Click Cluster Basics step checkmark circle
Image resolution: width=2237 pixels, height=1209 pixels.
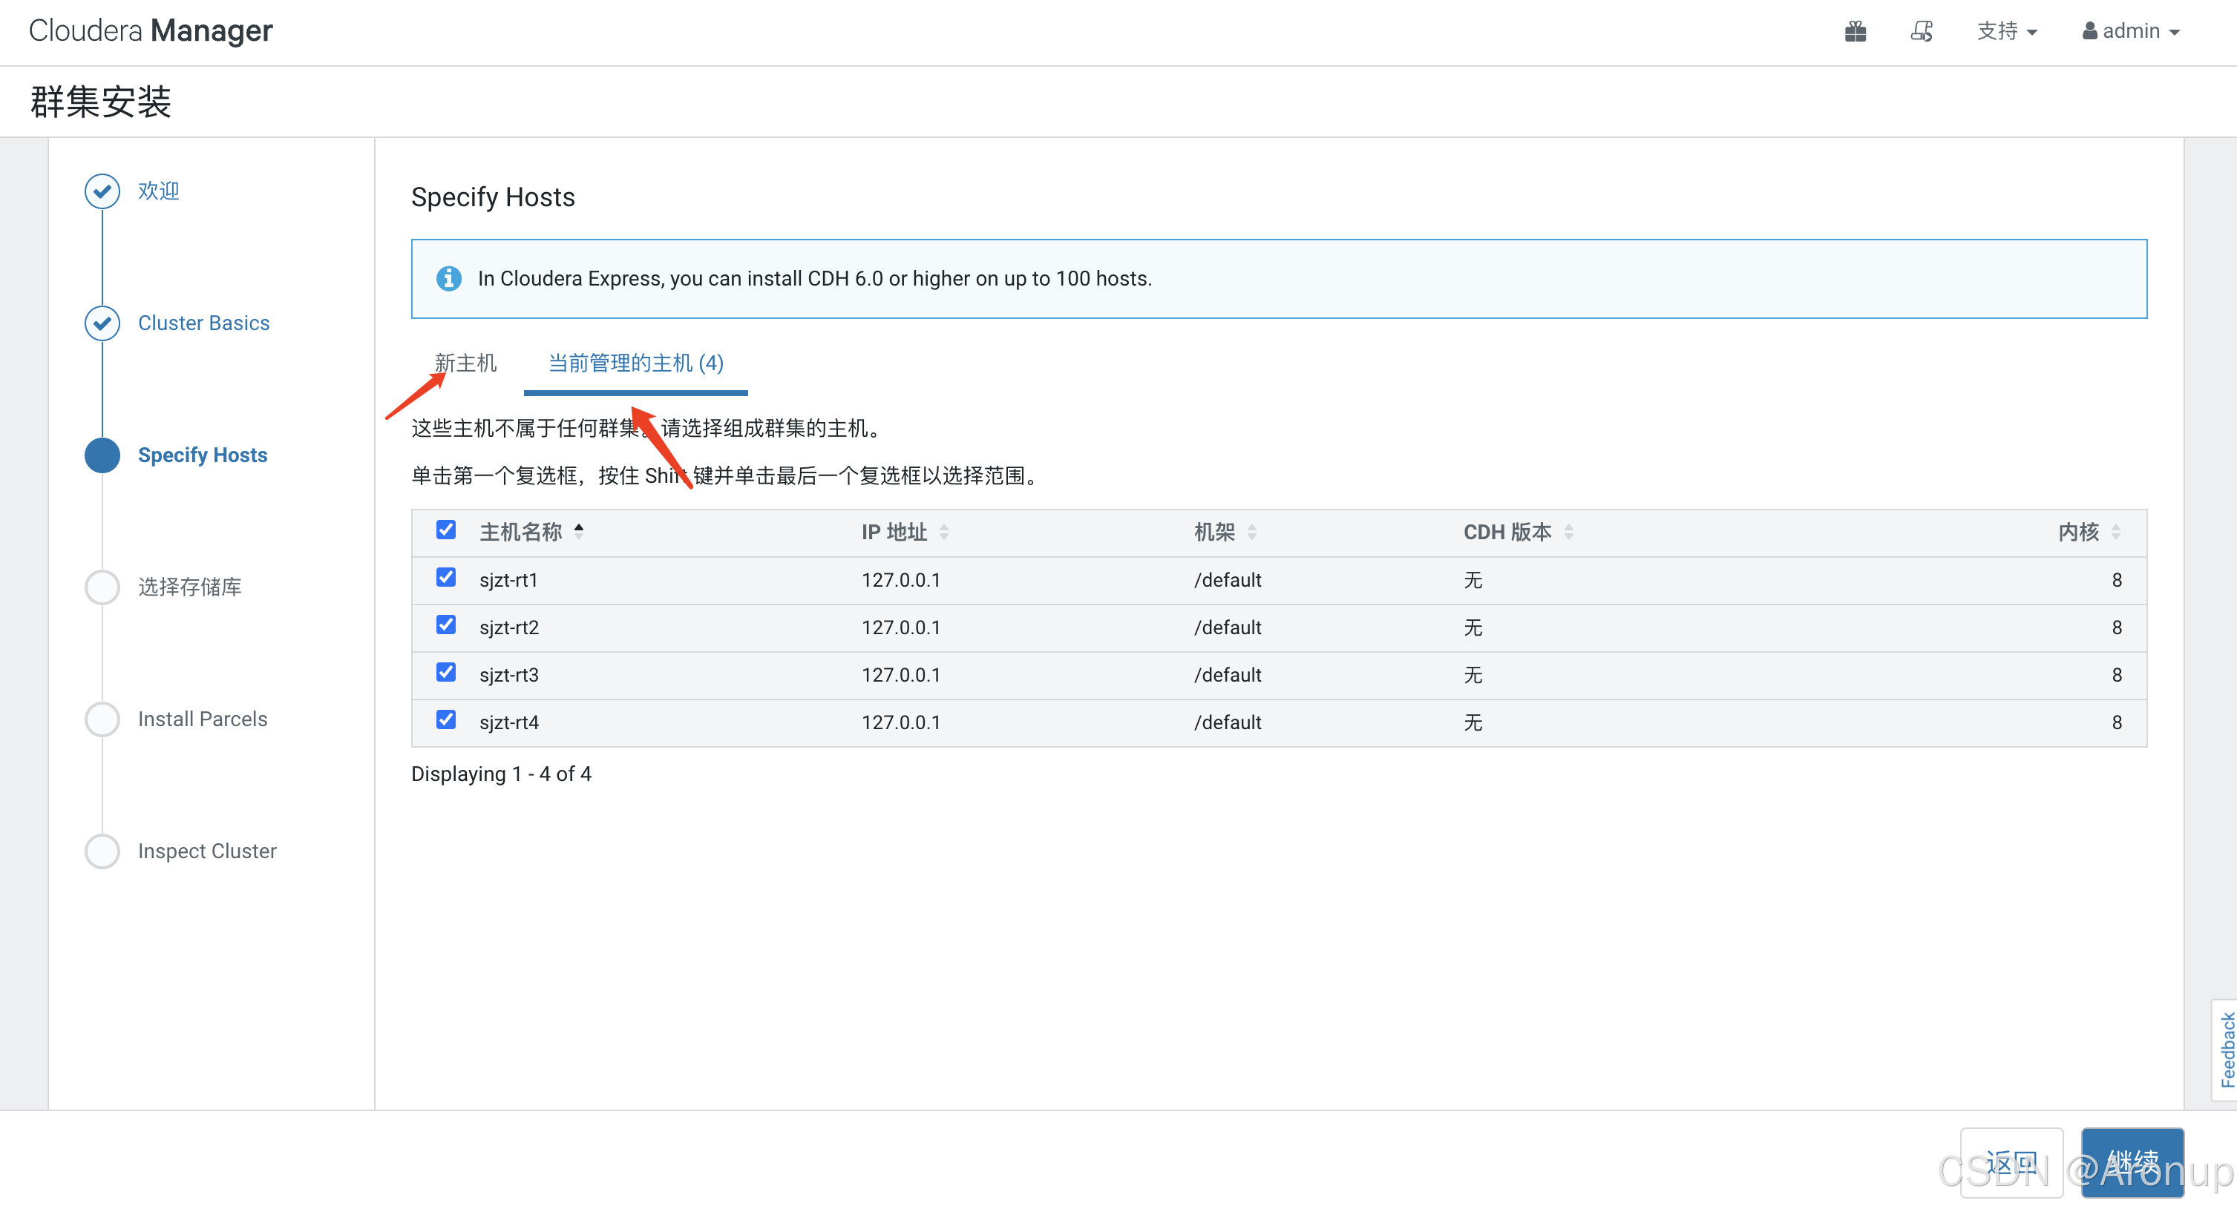[x=102, y=323]
